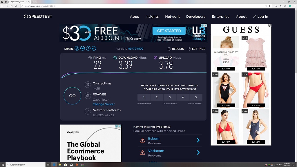Image resolution: width=297 pixels, height=167 pixels.
Task: Open the About menu
Action: coord(241,17)
